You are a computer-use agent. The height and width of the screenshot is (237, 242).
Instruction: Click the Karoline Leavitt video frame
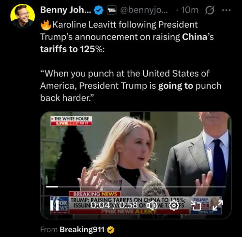[x=136, y=165]
